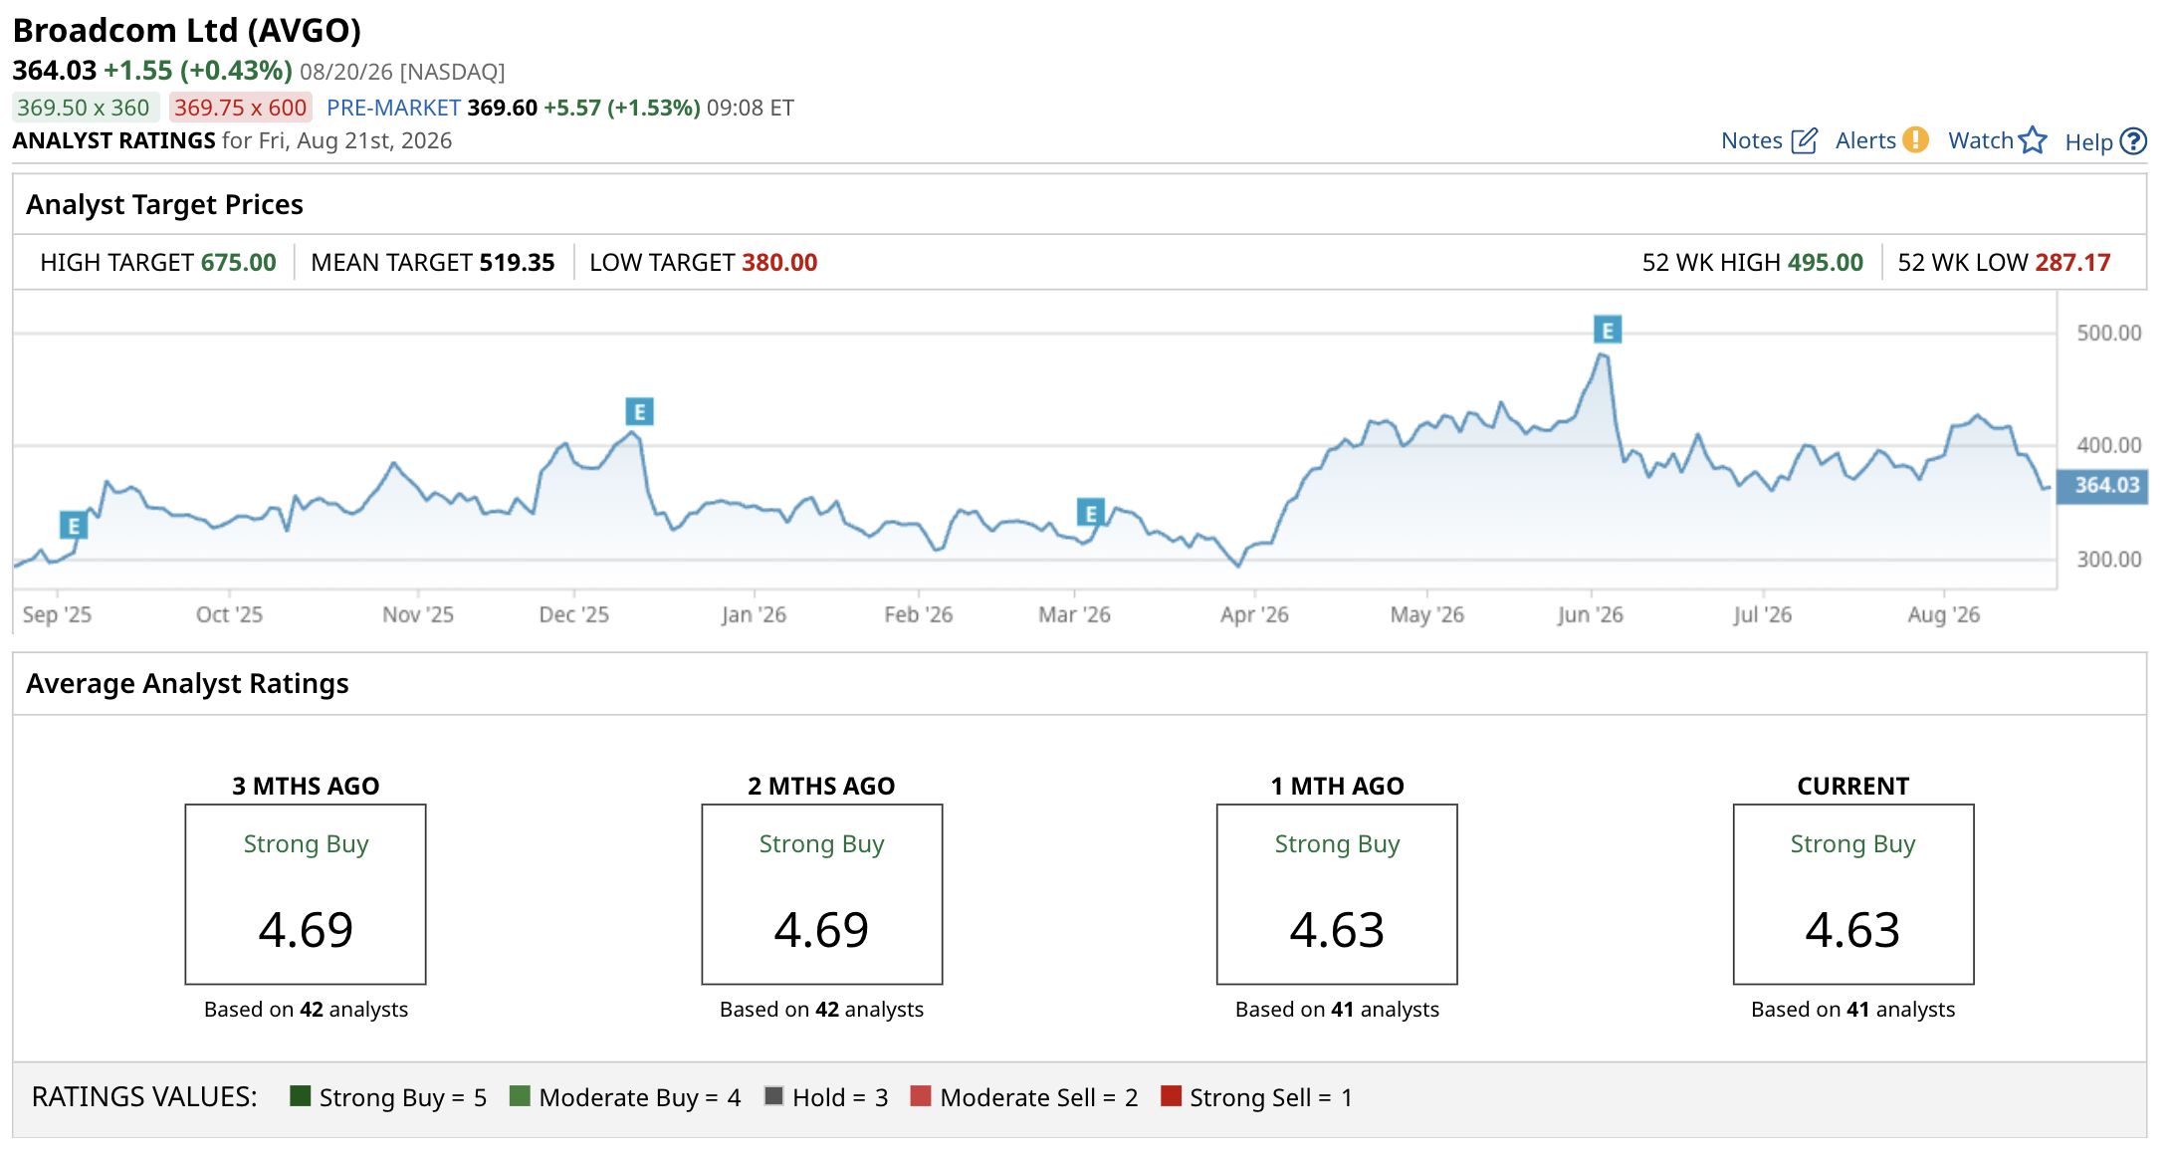Click the Analyst Target Prices heading
The width and height of the screenshot is (2172, 1159).
[164, 204]
